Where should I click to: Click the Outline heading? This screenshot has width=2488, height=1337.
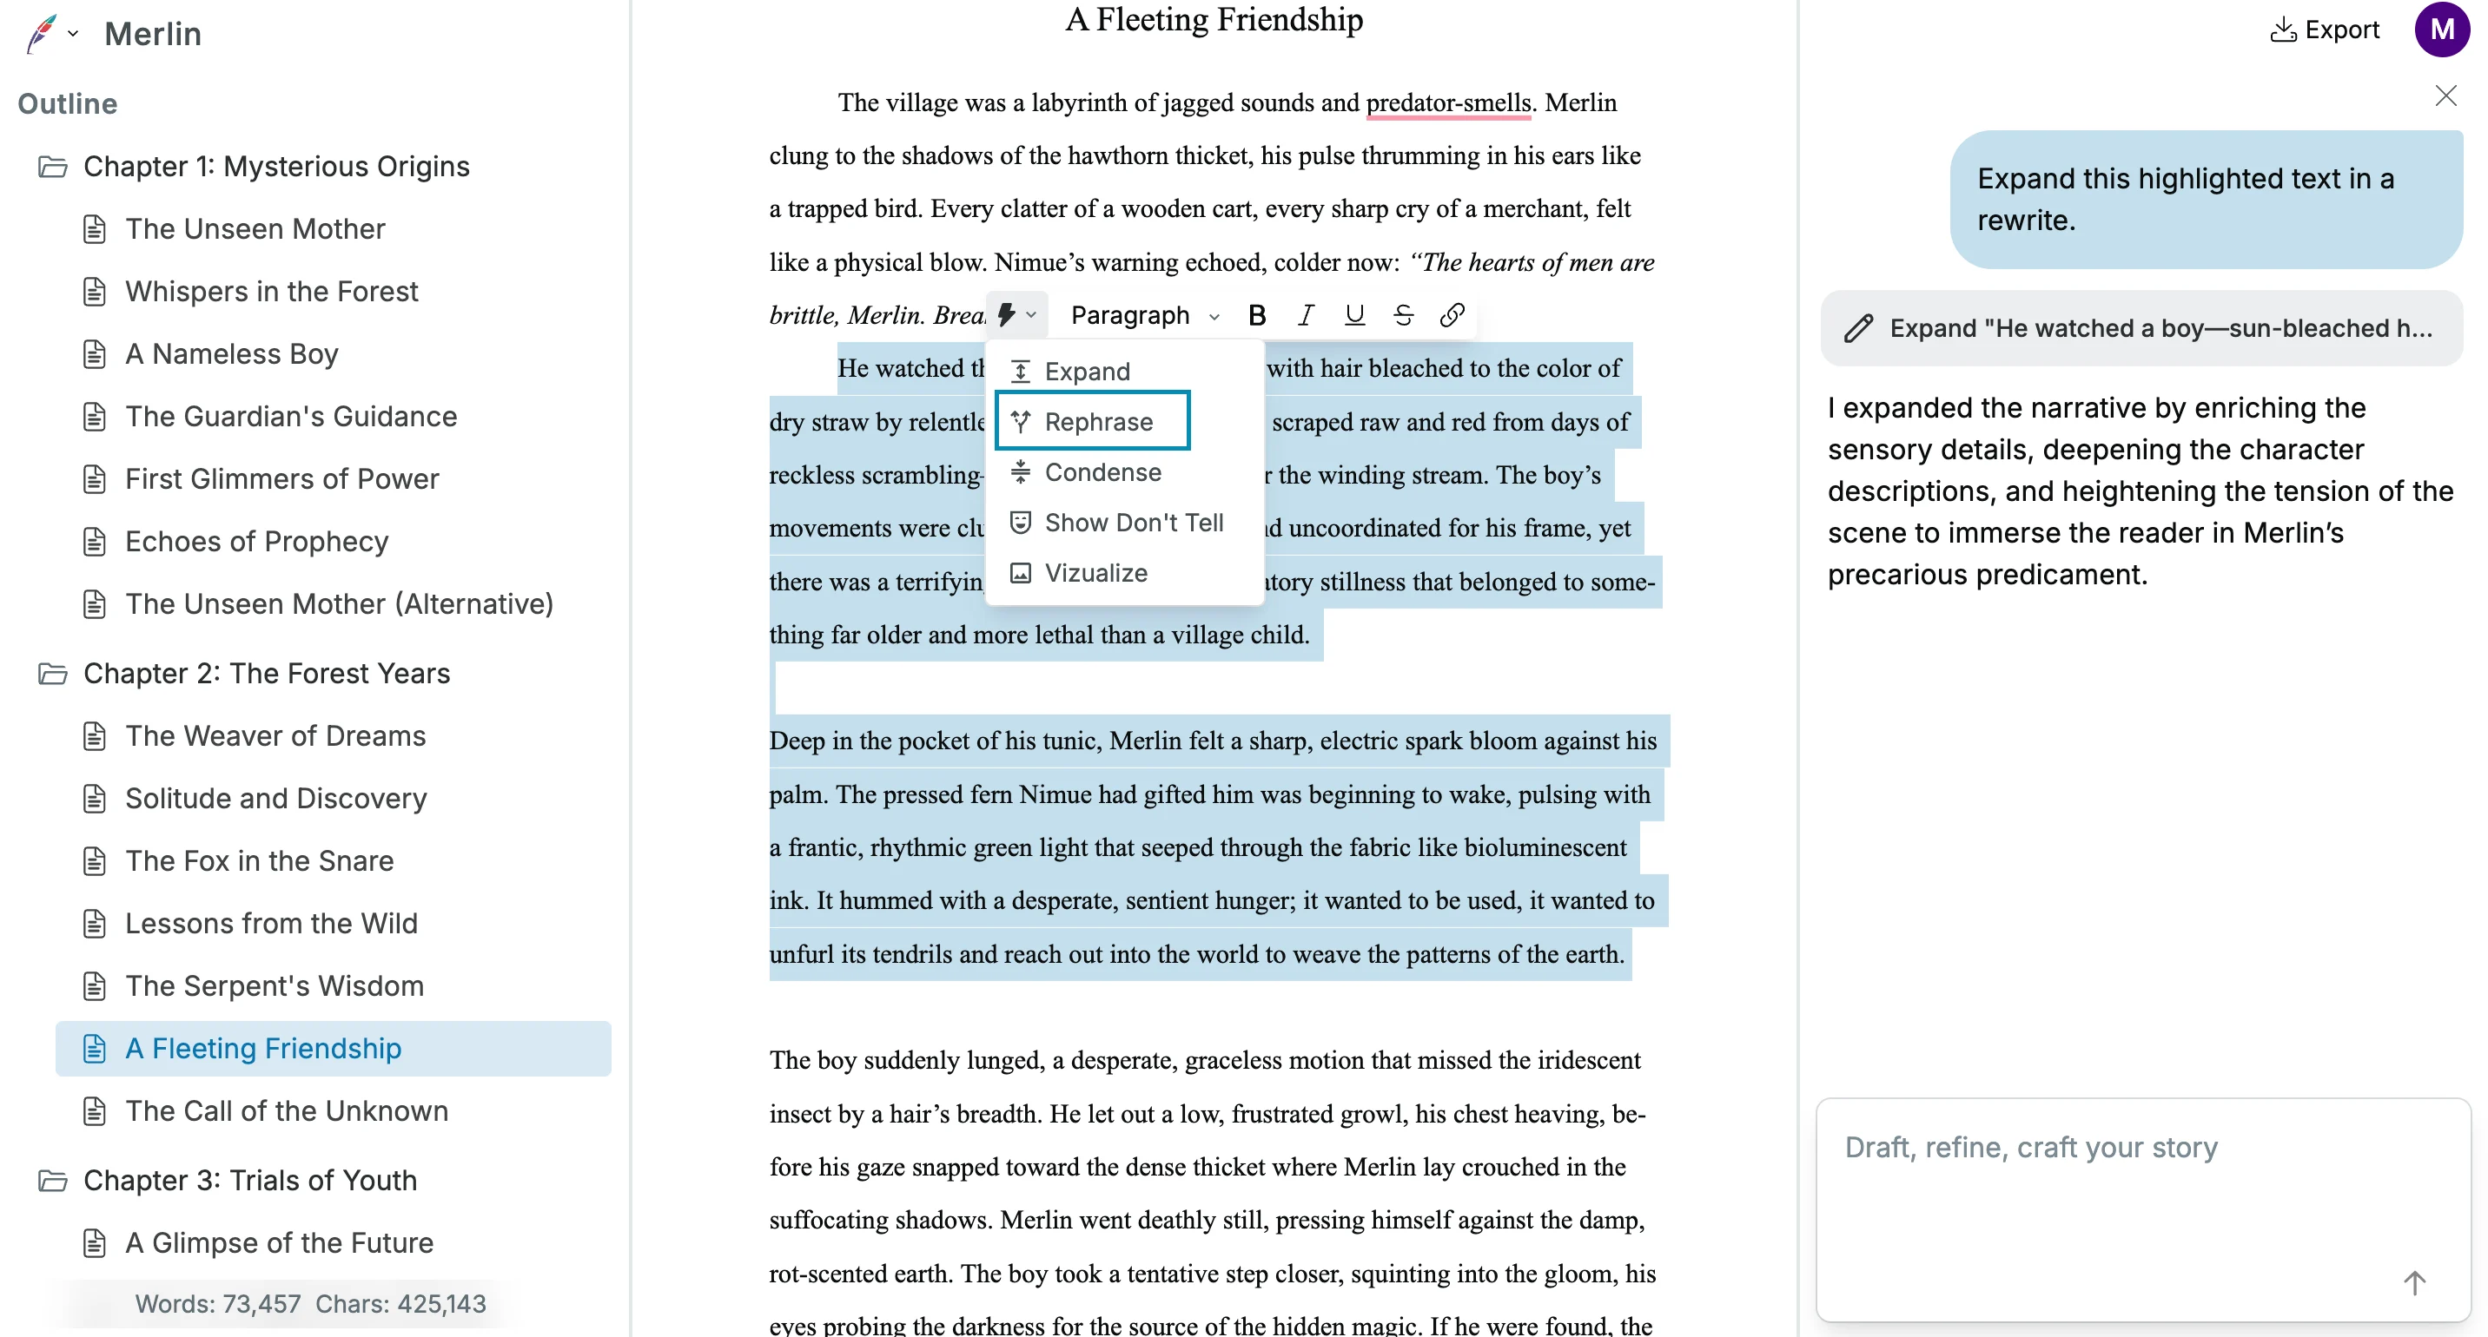68,104
